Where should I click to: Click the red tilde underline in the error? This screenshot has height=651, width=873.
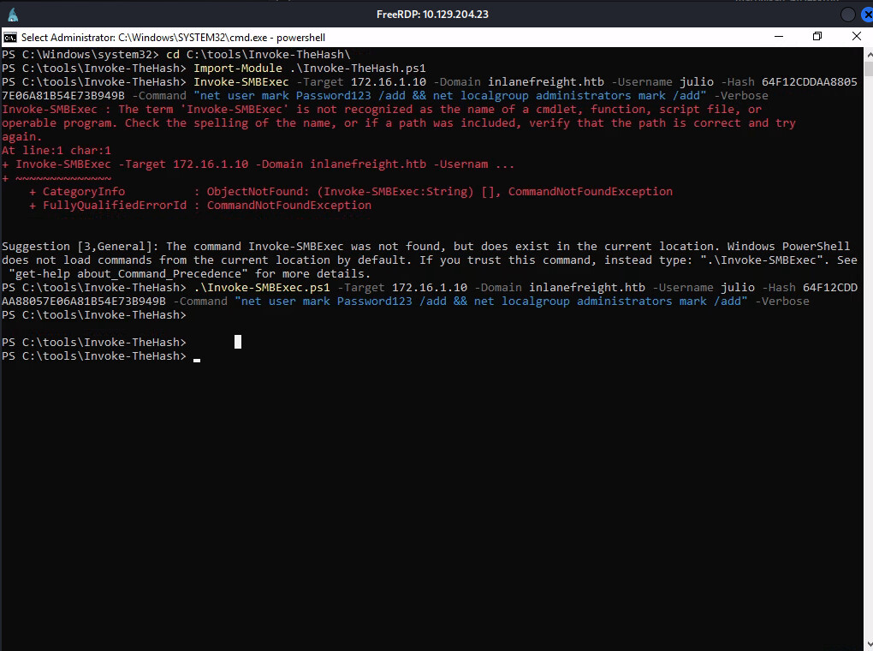tap(63, 178)
